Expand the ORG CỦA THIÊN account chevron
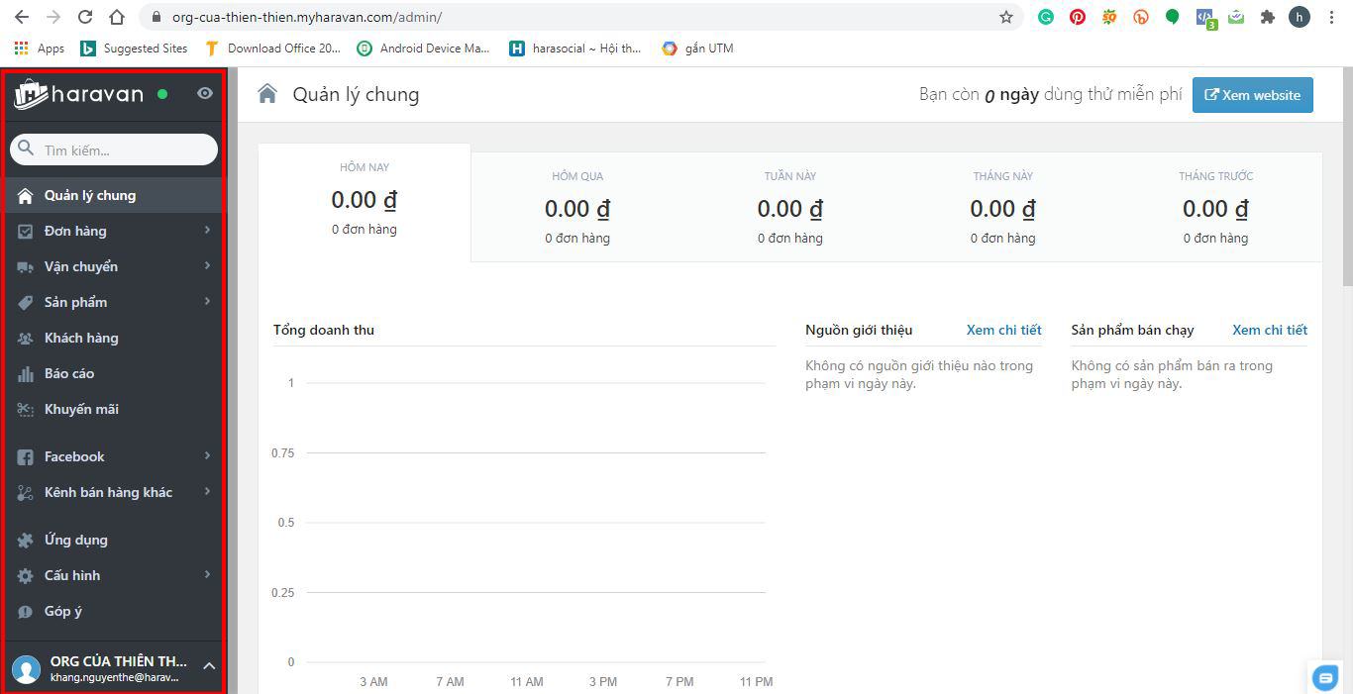 point(209,666)
